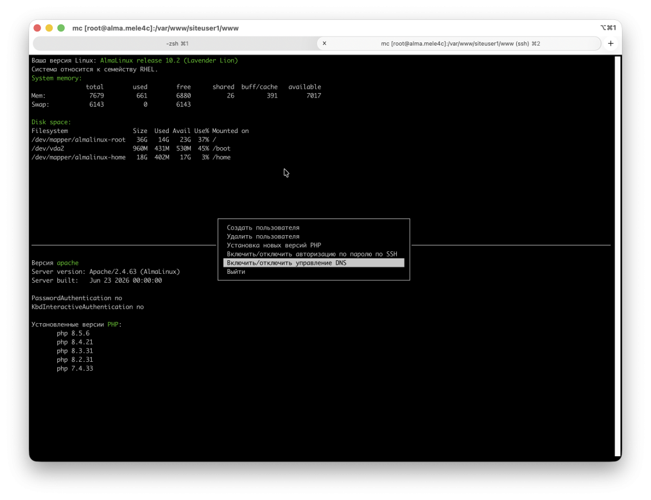Click the Mem total value 7679
651x500 pixels.
pos(96,96)
